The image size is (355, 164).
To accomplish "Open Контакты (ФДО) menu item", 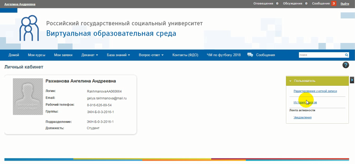I will click(185, 55).
